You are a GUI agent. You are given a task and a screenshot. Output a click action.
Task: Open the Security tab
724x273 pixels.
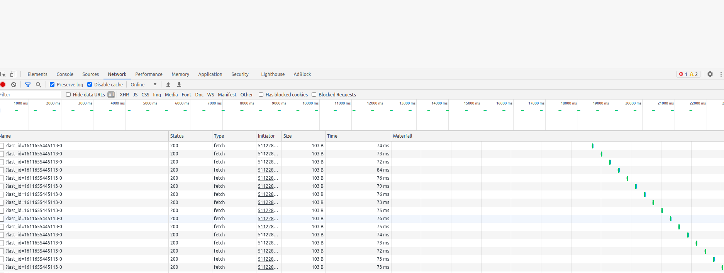[x=240, y=74]
